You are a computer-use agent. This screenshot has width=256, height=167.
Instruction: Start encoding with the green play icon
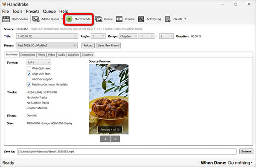pos(69,19)
